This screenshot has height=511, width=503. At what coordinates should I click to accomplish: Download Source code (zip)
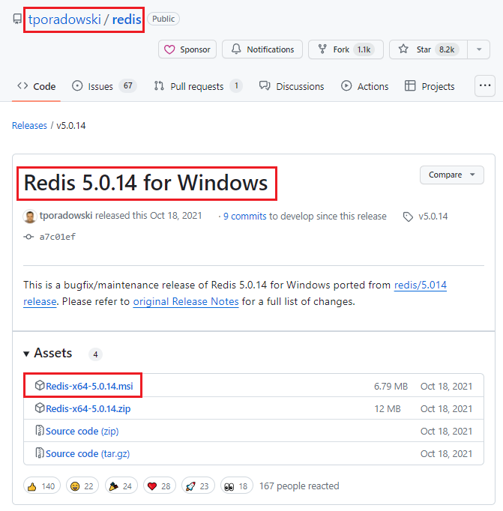(x=82, y=431)
